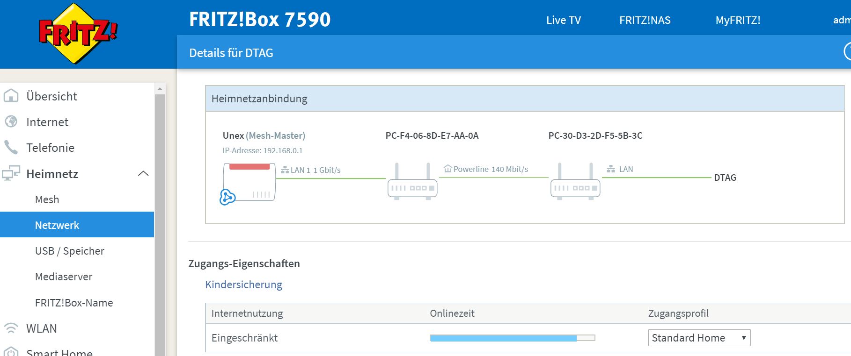Click the Übersicht house icon
Image resolution: width=851 pixels, height=356 pixels.
point(11,96)
